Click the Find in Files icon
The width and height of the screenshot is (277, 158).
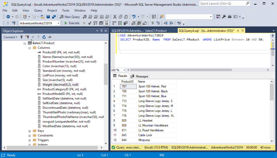[x=161, y=17]
